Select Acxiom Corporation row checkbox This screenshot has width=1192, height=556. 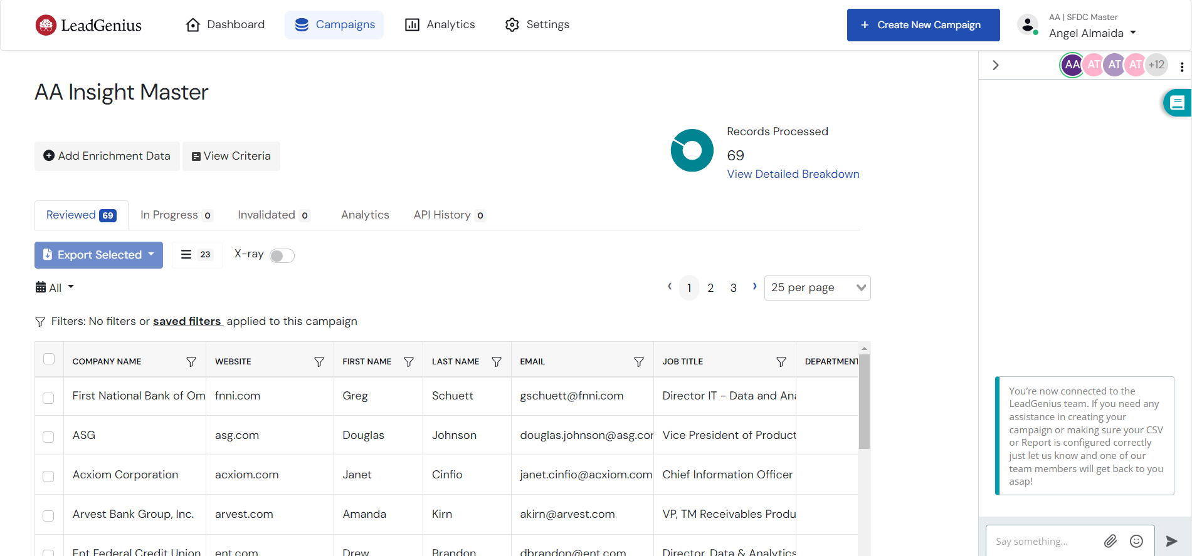pos(48,476)
